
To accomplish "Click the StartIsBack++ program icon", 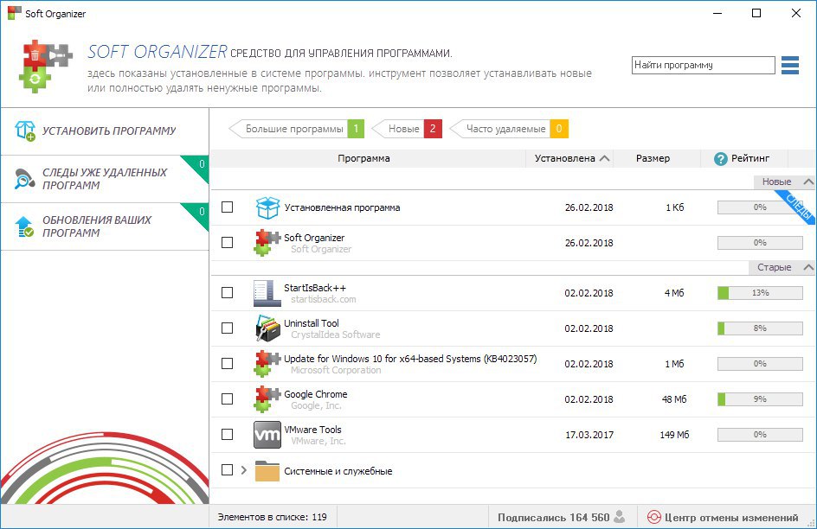I will (x=267, y=293).
